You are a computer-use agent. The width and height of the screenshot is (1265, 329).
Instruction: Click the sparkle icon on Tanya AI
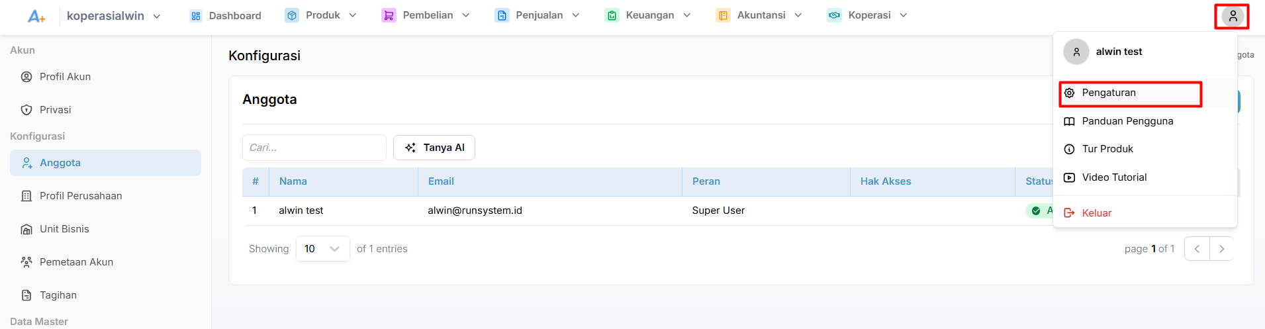tap(410, 148)
